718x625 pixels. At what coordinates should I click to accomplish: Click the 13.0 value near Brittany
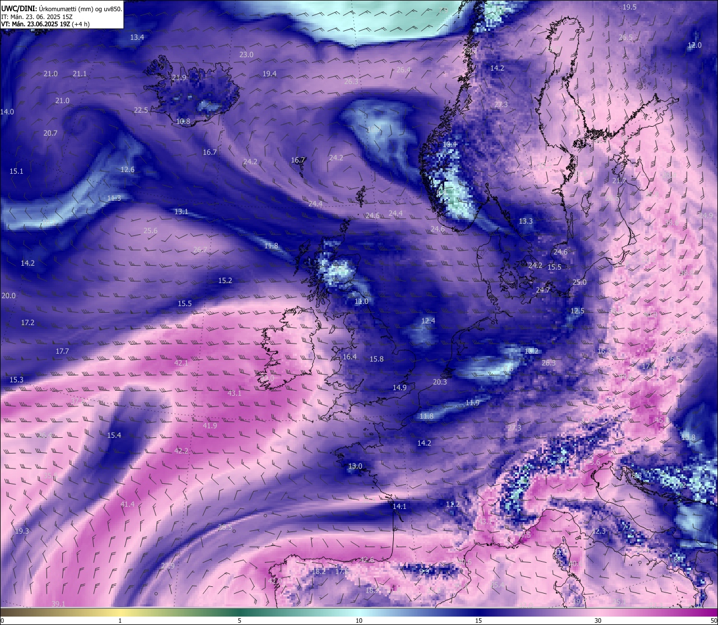[355, 466]
